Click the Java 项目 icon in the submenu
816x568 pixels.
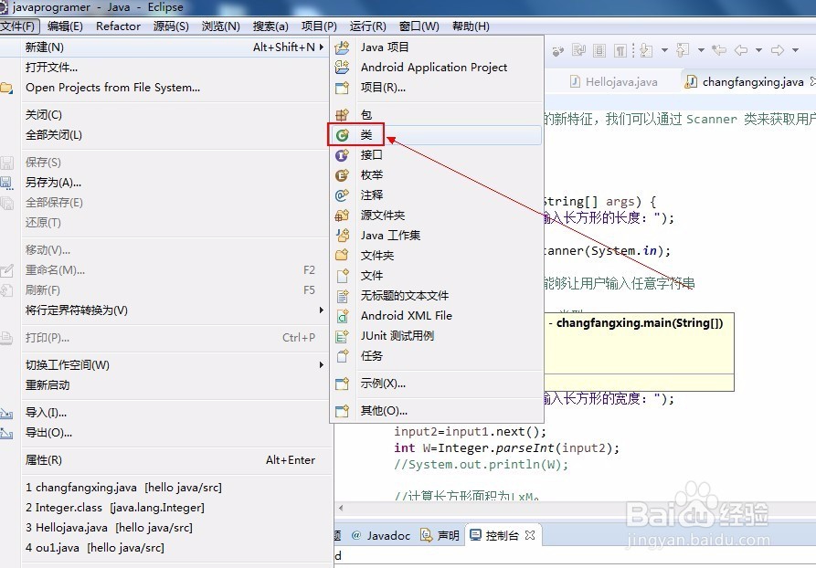coord(342,47)
